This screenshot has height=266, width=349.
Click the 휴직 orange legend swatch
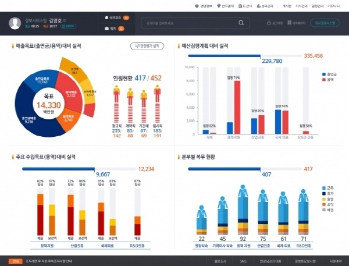point(324,204)
